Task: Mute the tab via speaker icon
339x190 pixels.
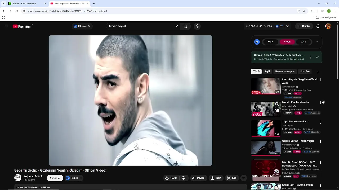Action: coord(83,4)
